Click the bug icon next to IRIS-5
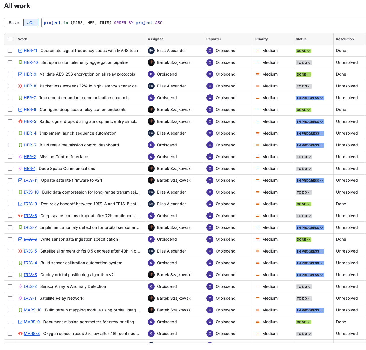Viewport: 366px width, 350px height. pos(20,251)
